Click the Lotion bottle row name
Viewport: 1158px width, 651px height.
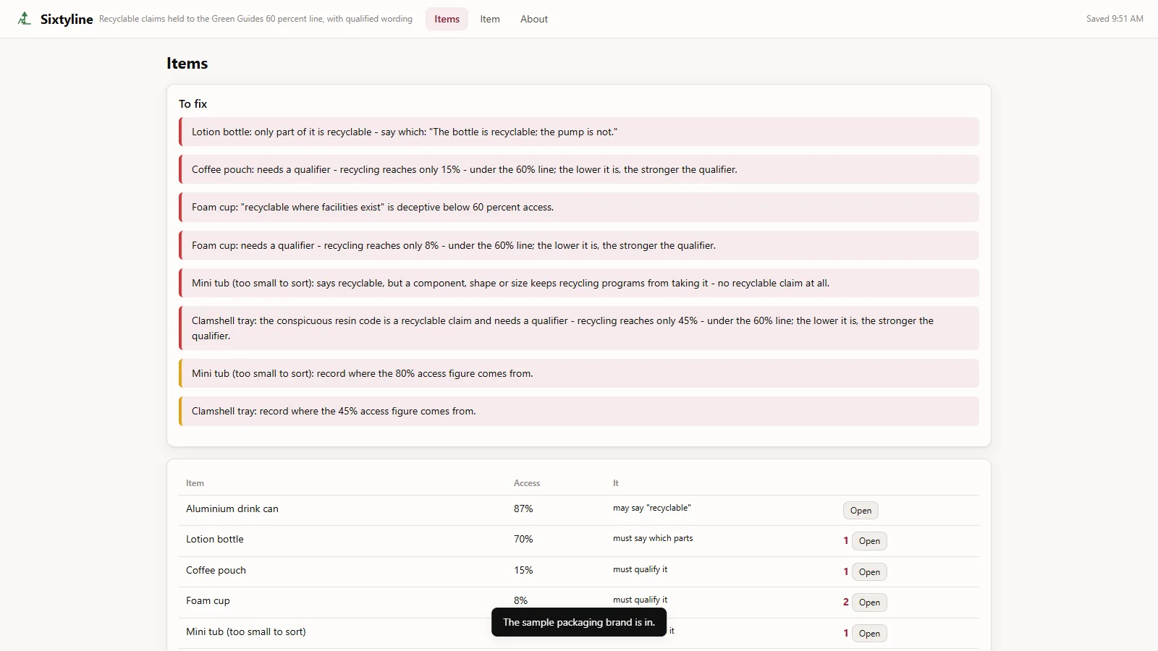pos(215,540)
